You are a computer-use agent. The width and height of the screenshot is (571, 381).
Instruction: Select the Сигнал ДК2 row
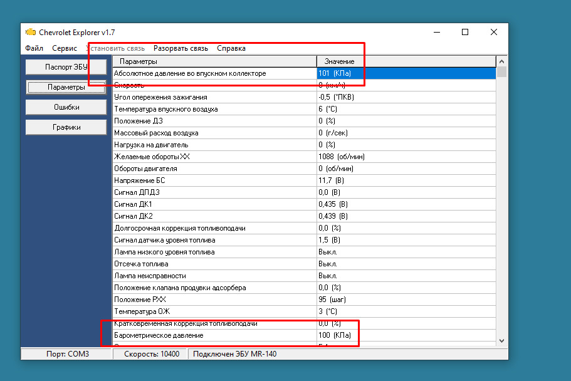coord(304,216)
